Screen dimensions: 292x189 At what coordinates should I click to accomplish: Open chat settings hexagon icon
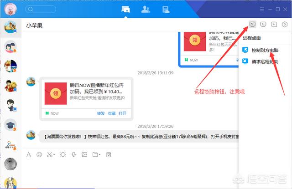(x=285, y=25)
